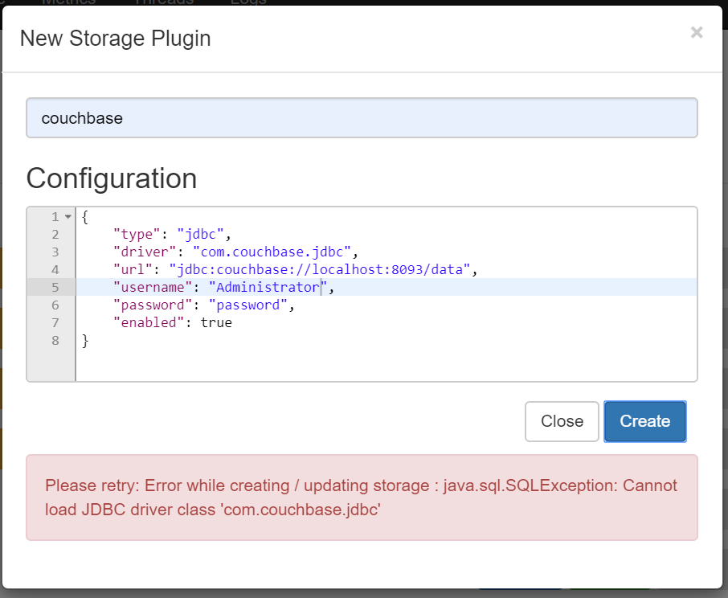Click the "password" value on line 6

point(248,305)
